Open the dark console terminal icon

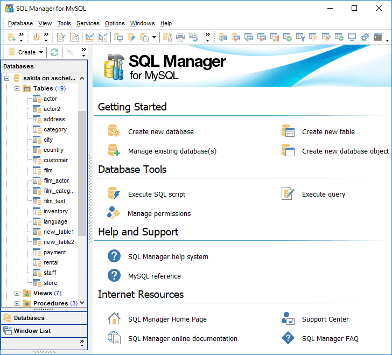(378, 37)
